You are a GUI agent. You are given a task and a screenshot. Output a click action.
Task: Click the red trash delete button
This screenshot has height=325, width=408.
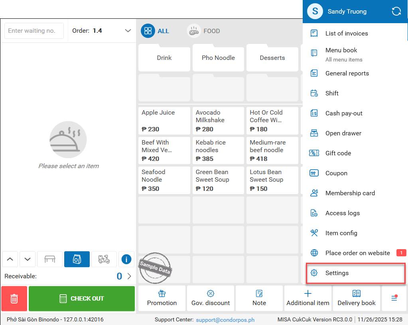pos(14,299)
